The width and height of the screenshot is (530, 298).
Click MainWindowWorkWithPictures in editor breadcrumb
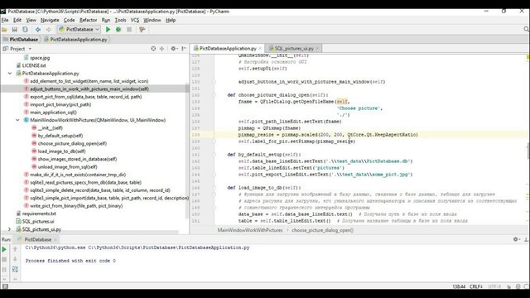(x=250, y=230)
